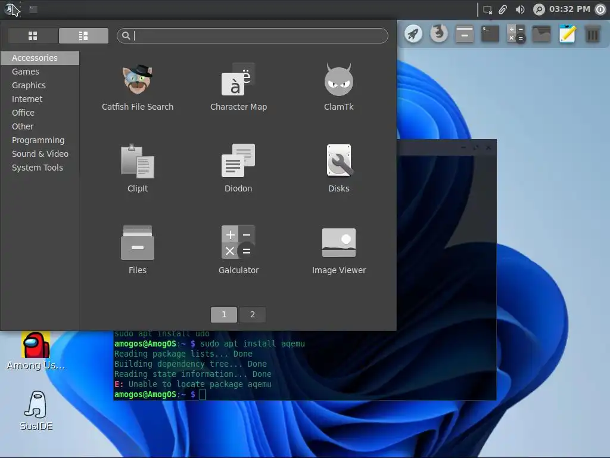Open network display tray icon
This screenshot has height=458, width=610.
[x=487, y=10]
